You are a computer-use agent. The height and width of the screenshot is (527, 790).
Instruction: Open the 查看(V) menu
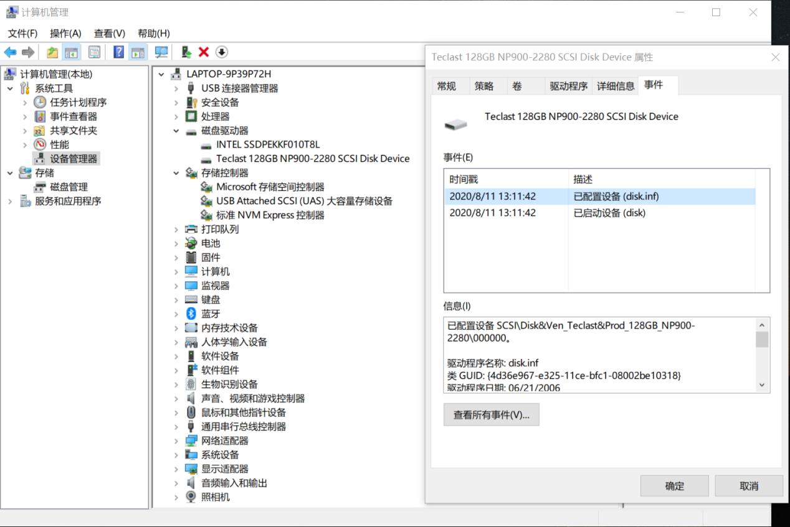click(108, 33)
